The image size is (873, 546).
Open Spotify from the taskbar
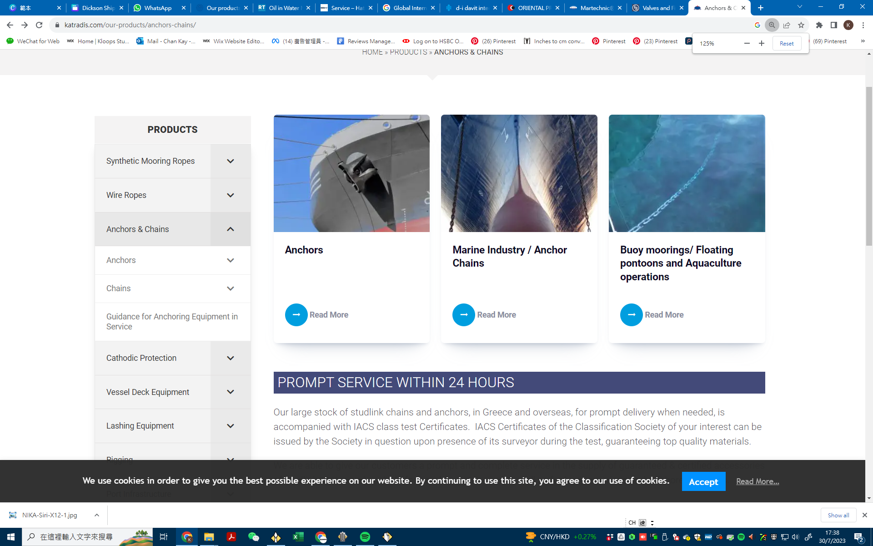(x=365, y=537)
